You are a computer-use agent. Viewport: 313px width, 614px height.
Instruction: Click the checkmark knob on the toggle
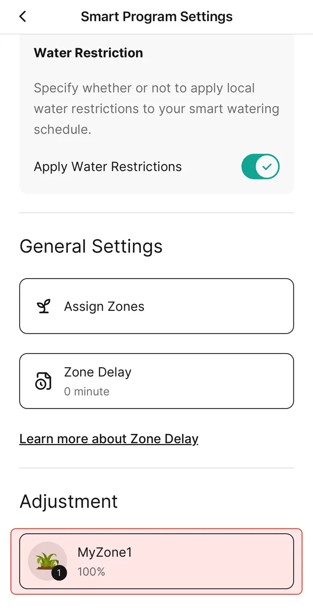(267, 167)
